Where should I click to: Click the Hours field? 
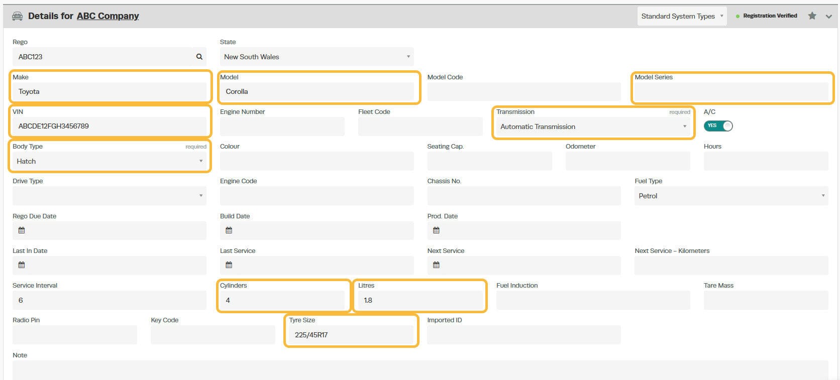pyautogui.click(x=766, y=161)
